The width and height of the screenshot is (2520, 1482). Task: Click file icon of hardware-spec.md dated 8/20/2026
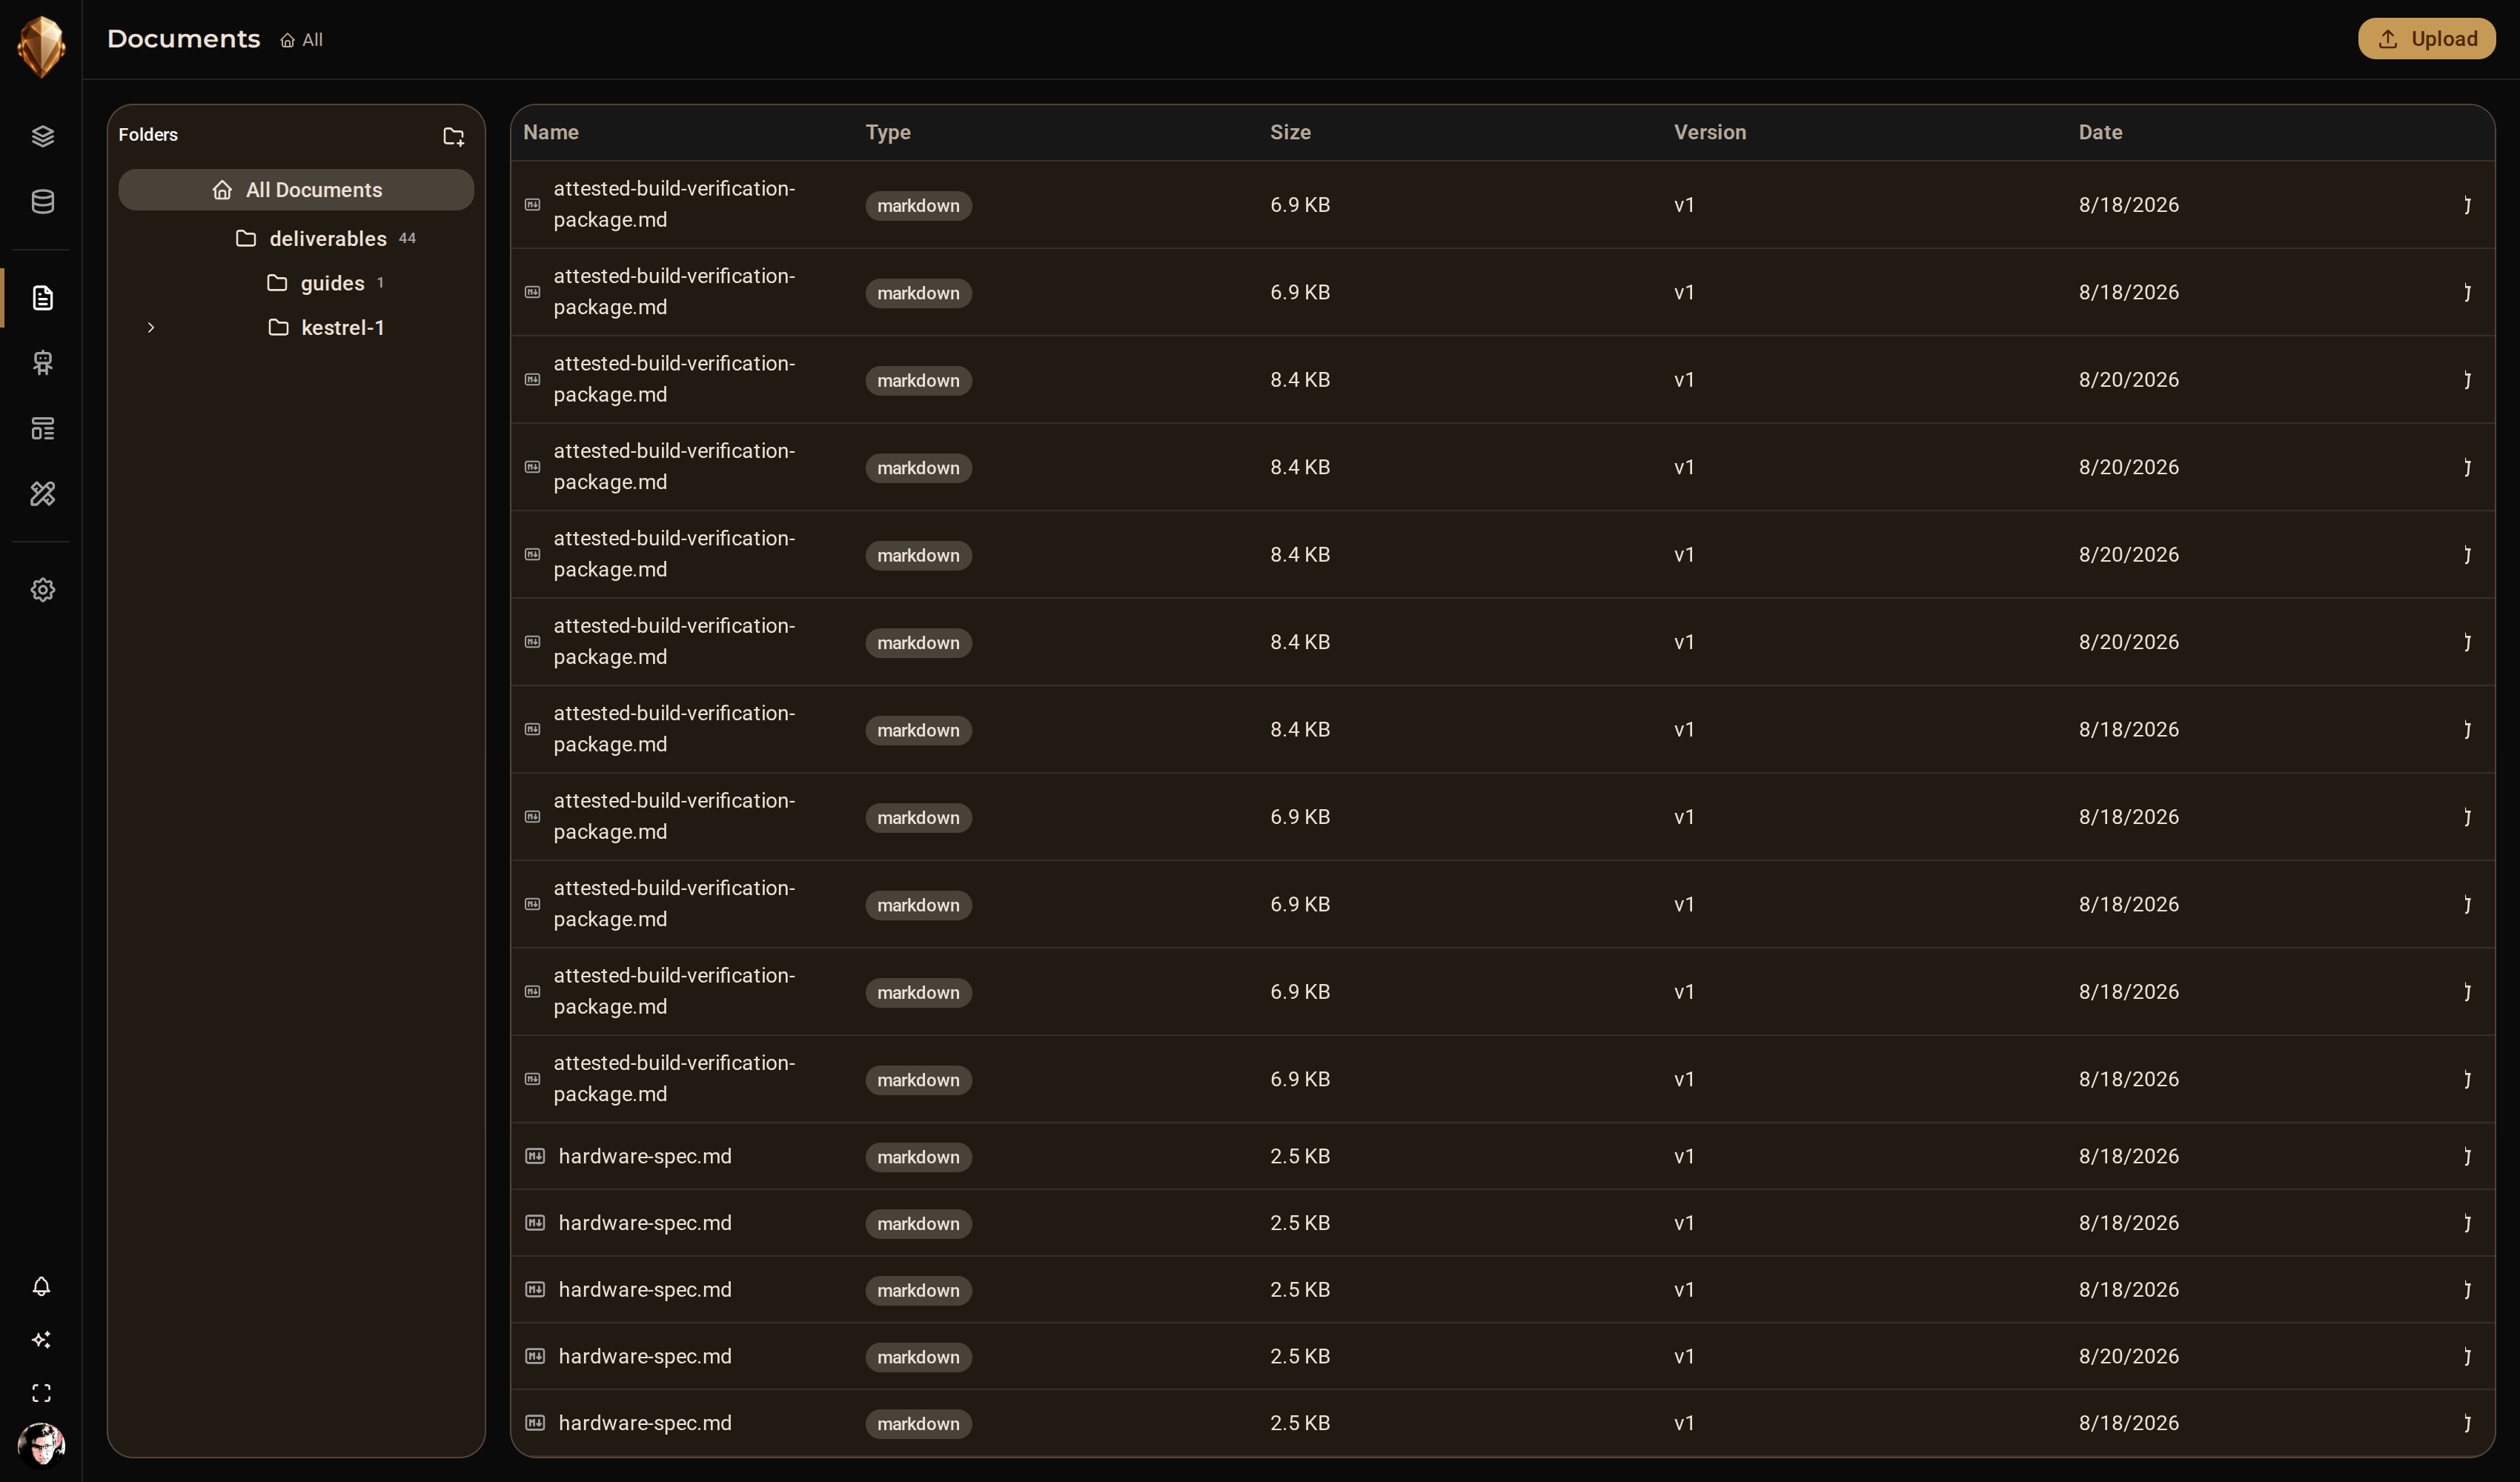tap(535, 1356)
